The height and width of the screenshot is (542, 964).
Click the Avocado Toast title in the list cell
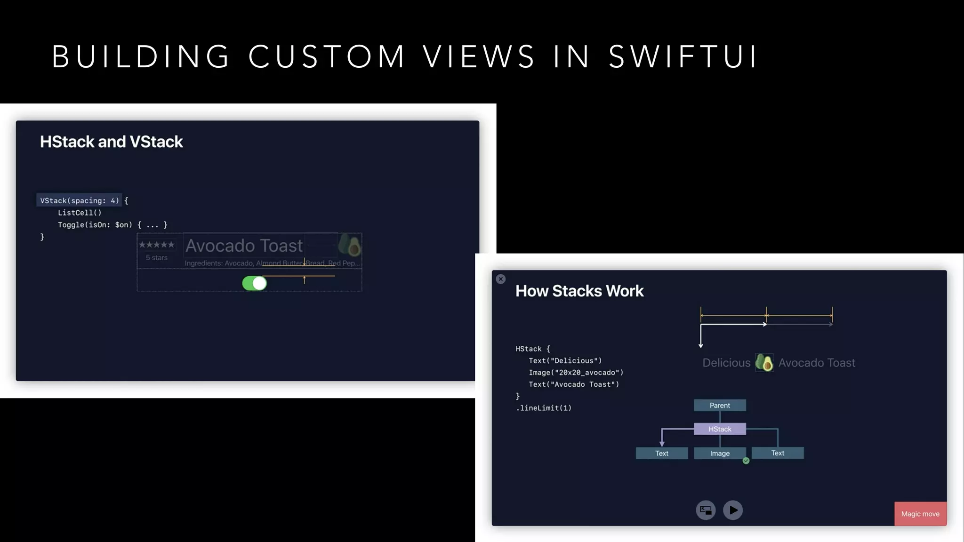pos(244,246)
